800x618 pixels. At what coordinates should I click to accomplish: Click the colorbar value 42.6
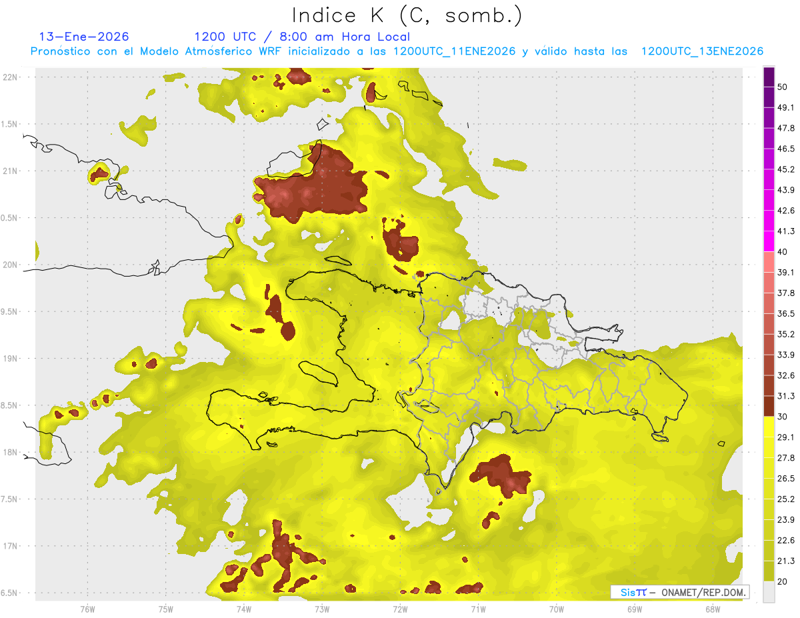click(786, 211)
